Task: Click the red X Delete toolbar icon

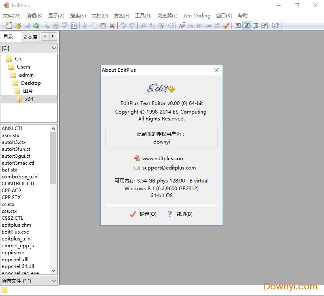Action: 112,26
